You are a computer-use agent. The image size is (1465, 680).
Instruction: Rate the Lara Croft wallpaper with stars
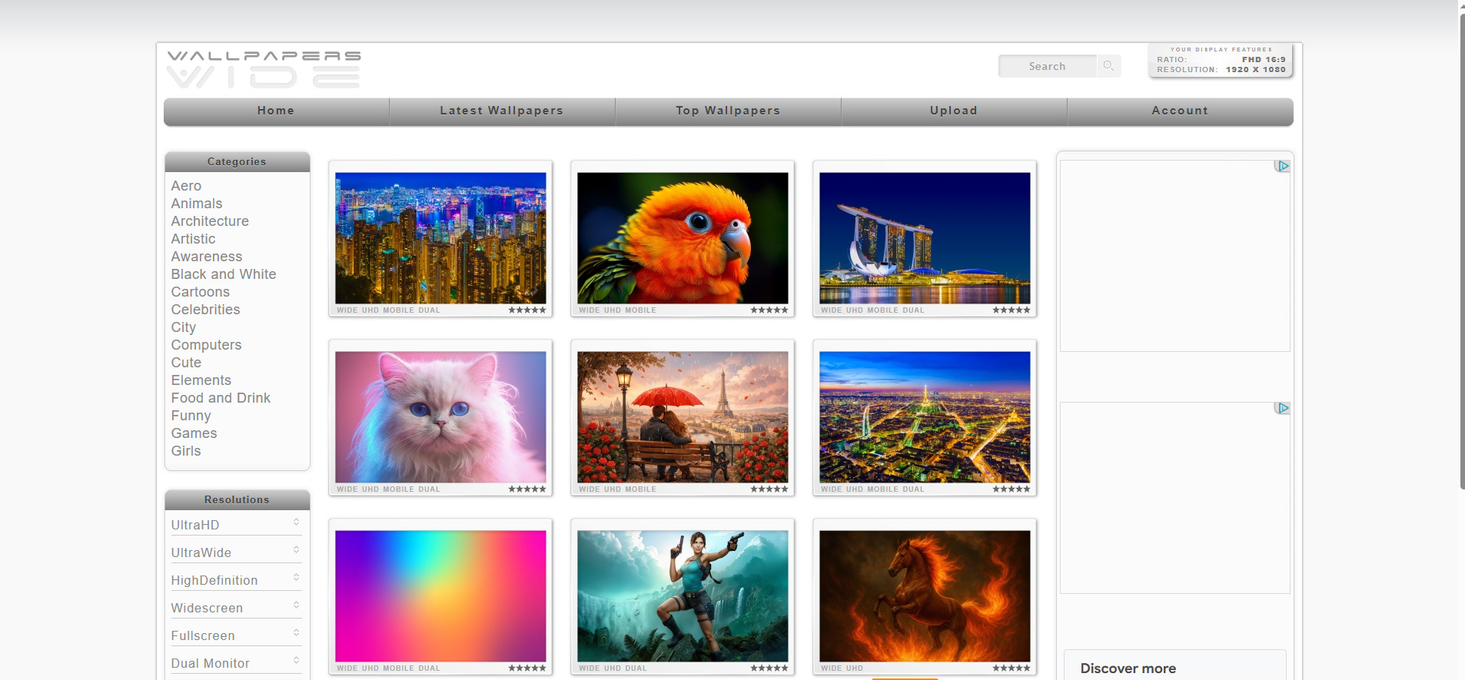tap(769, 668)
